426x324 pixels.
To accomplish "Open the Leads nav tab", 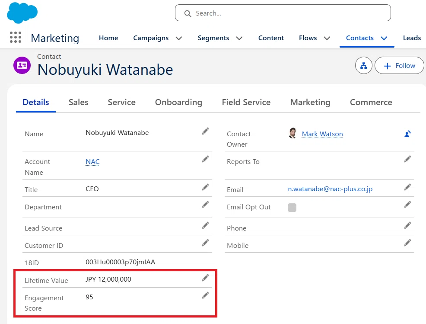I will 412,38.
